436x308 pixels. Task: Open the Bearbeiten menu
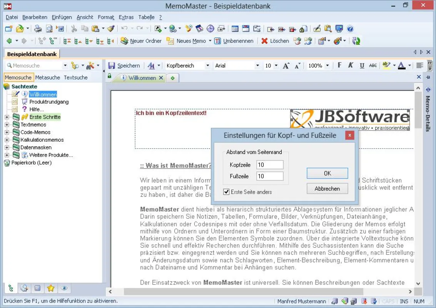[35, 17]
